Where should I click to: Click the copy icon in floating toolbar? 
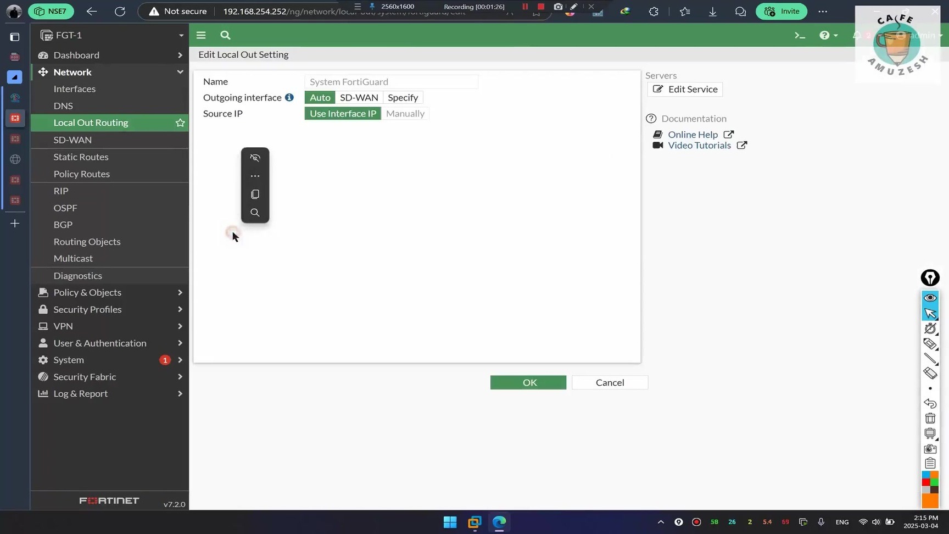tap(255, 194)
